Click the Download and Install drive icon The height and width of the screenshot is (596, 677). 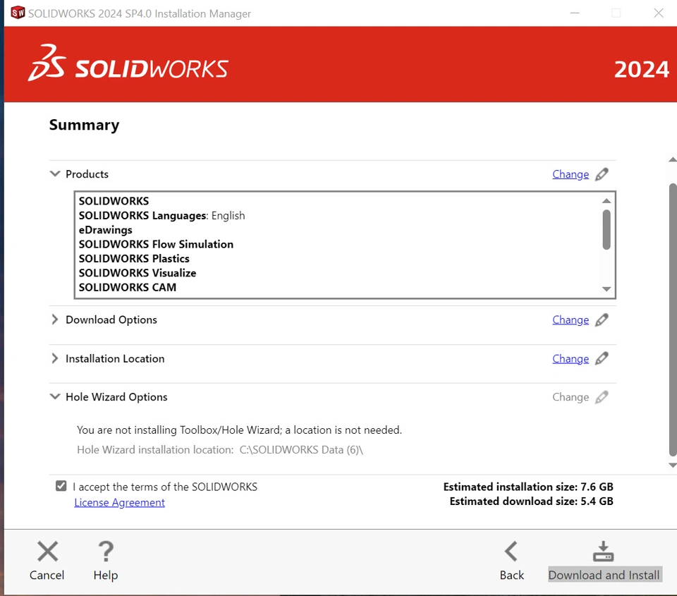point(603,552)
